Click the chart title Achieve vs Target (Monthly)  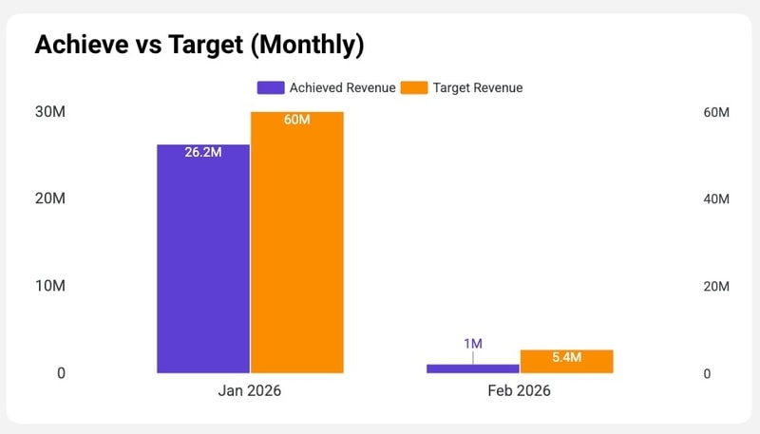click(199, 45)
